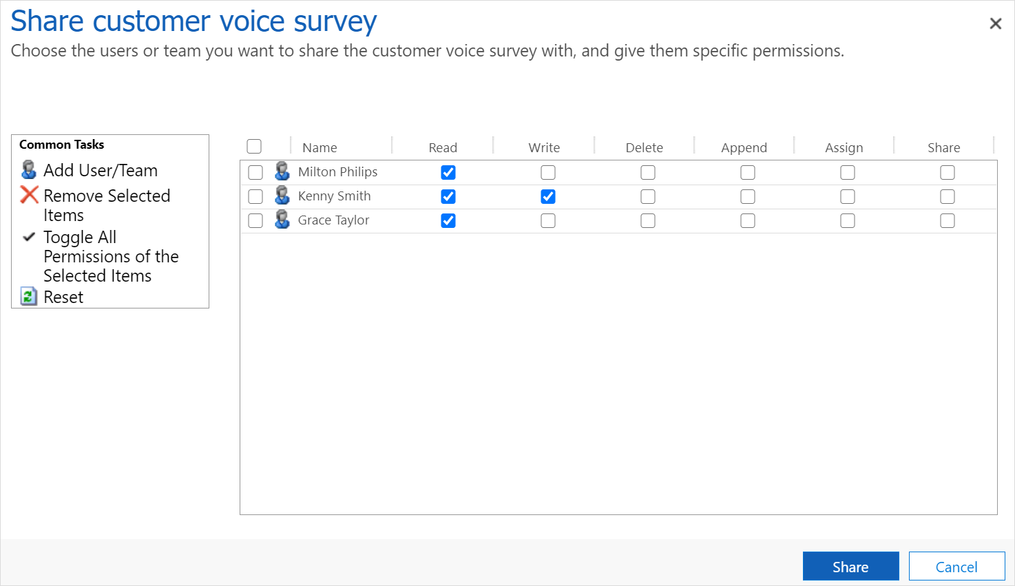The image size is (1015, 586).
Task: Enable Assign permission for Milton Philips
Action: point(848,172)
